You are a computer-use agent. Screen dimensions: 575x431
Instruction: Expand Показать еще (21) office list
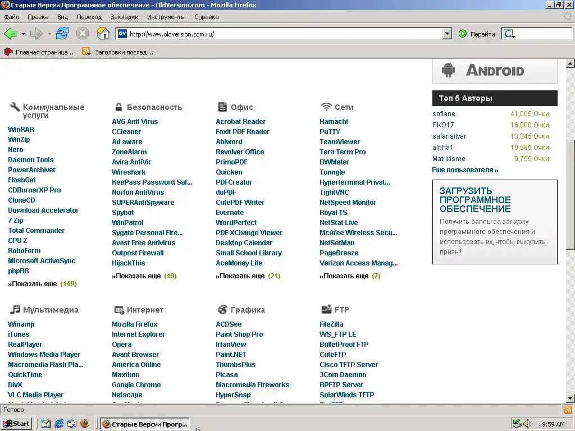[x=248, y=276]
